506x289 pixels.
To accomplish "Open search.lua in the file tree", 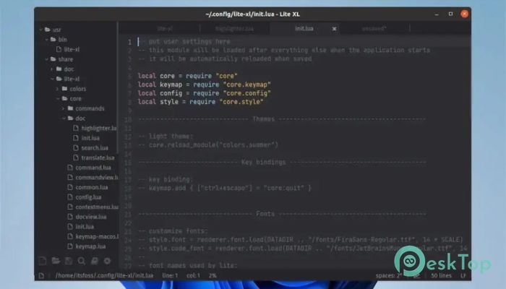I will 95,147.
